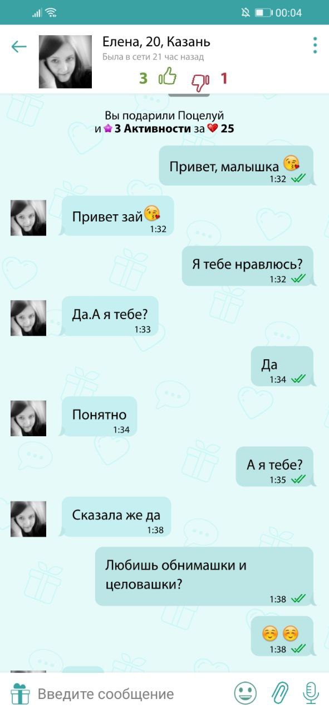Tap the avatar next to "Да.А я тебе?"
The width and height of the screenshot is (329, 714).
28,318
